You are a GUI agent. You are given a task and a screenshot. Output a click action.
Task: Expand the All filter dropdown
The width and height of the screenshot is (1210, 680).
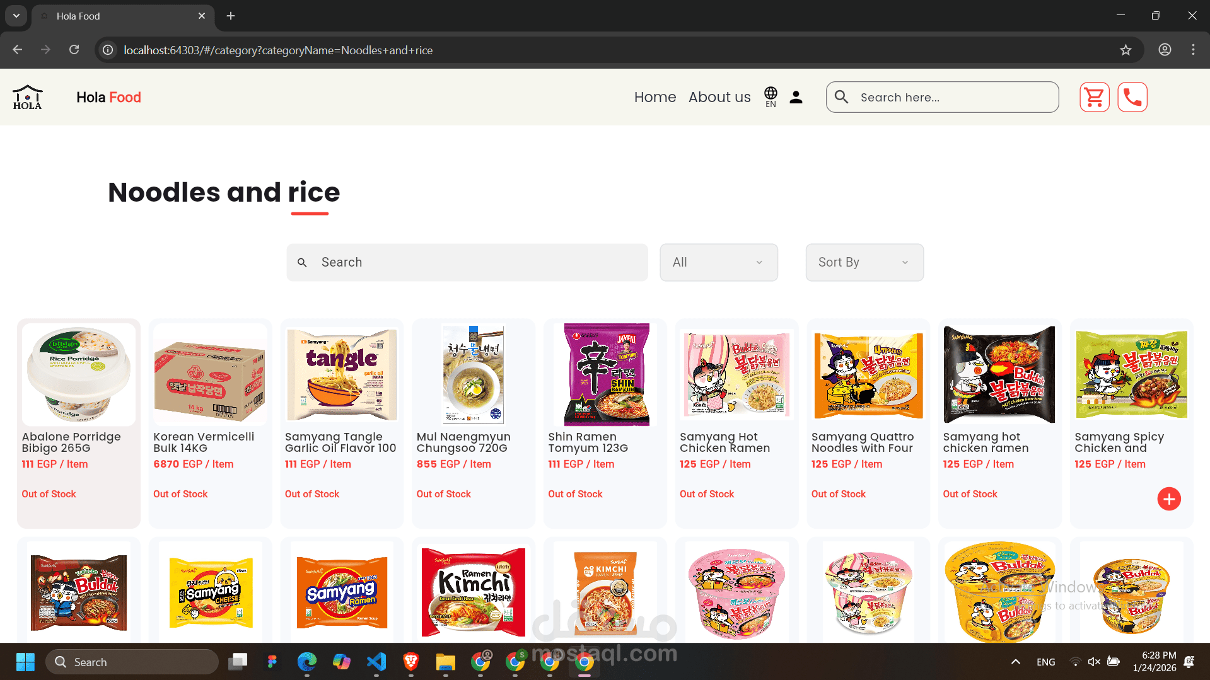tap(719, 262)
